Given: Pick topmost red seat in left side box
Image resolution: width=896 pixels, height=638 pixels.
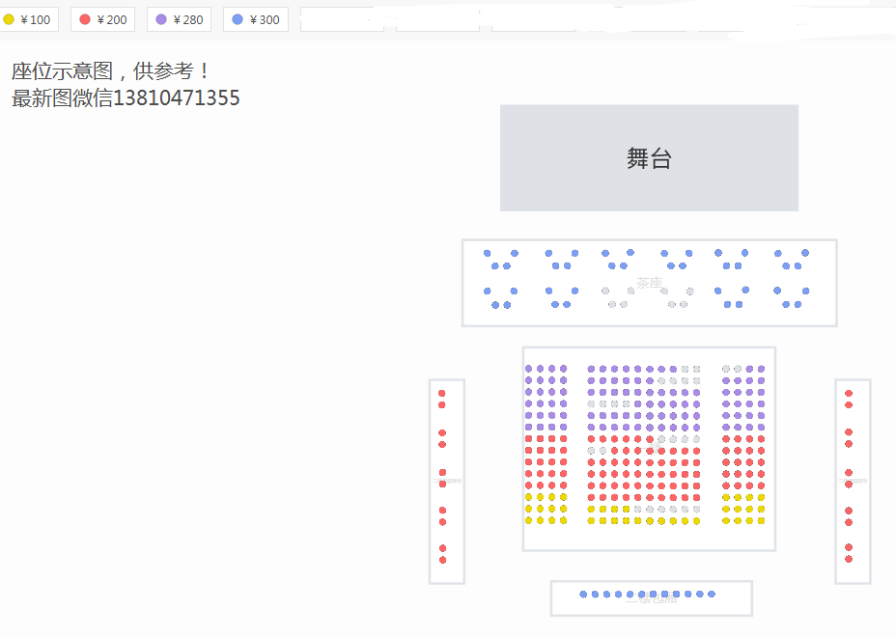Looking at the screenshot, I should [x=441, y=393].
